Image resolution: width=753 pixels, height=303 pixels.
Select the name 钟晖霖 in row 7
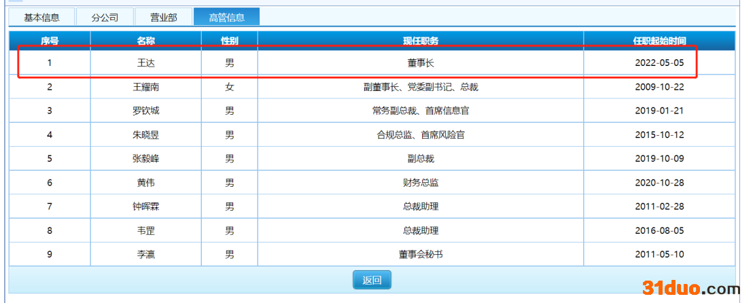[x=146, y=207]
